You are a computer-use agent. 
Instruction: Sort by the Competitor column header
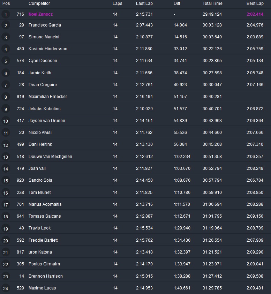[39, 3]
